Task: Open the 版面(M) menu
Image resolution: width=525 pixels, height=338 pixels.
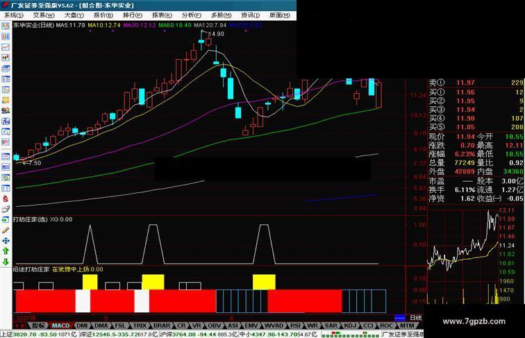Action: click(280, 15)
